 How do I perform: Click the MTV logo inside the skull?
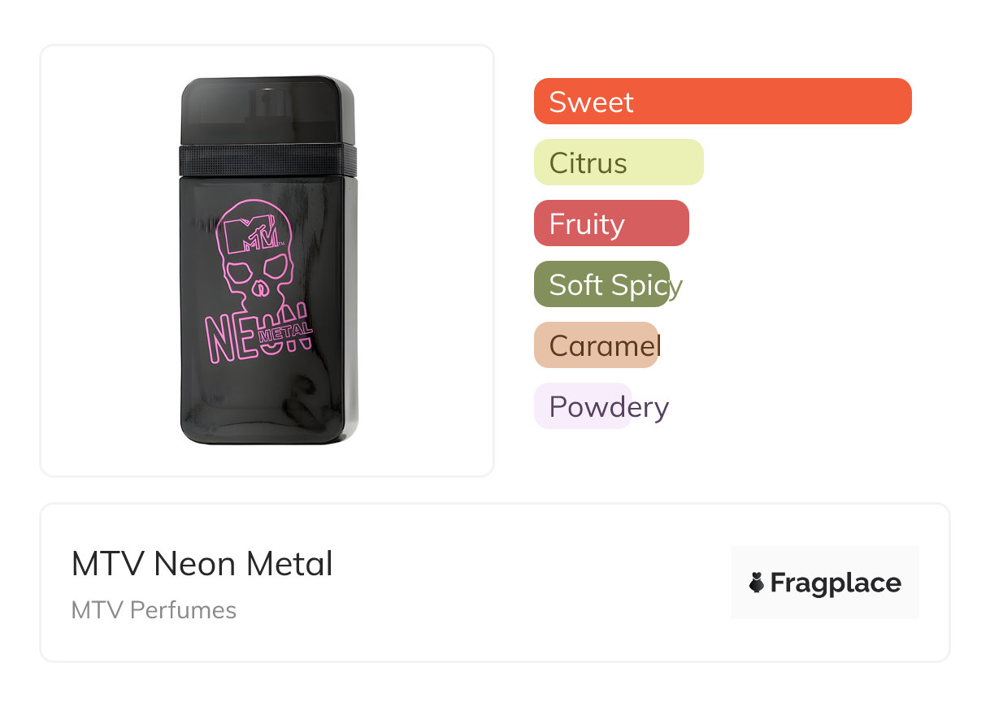252,236
